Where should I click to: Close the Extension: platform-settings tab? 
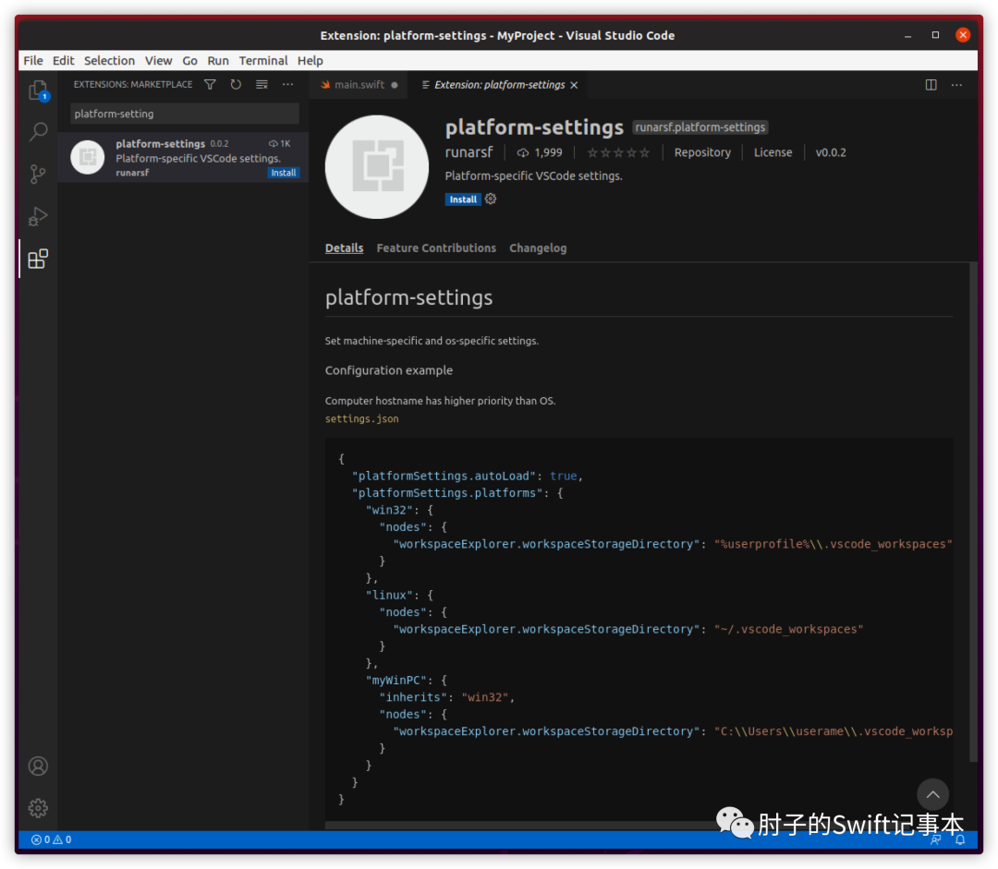pyautogui.click(x=574, y=85)
